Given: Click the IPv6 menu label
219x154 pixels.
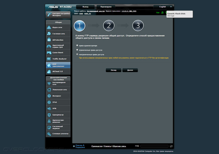Looking at the screenshot, I should 55,102.
